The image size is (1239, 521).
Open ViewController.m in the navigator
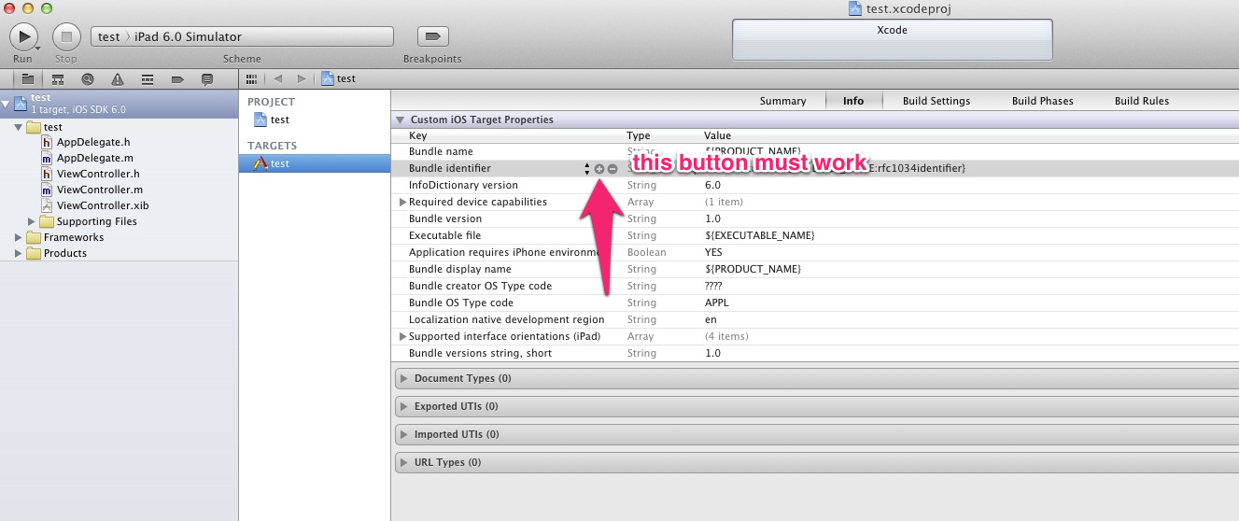coord(99,190)
